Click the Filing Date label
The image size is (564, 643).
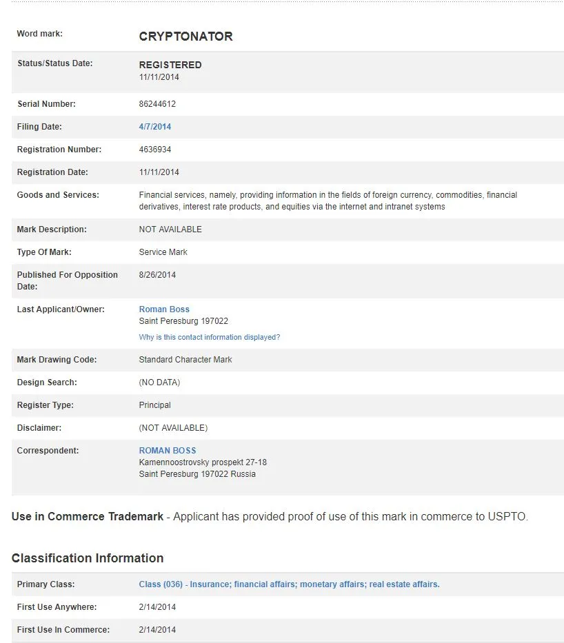[39, 127]
